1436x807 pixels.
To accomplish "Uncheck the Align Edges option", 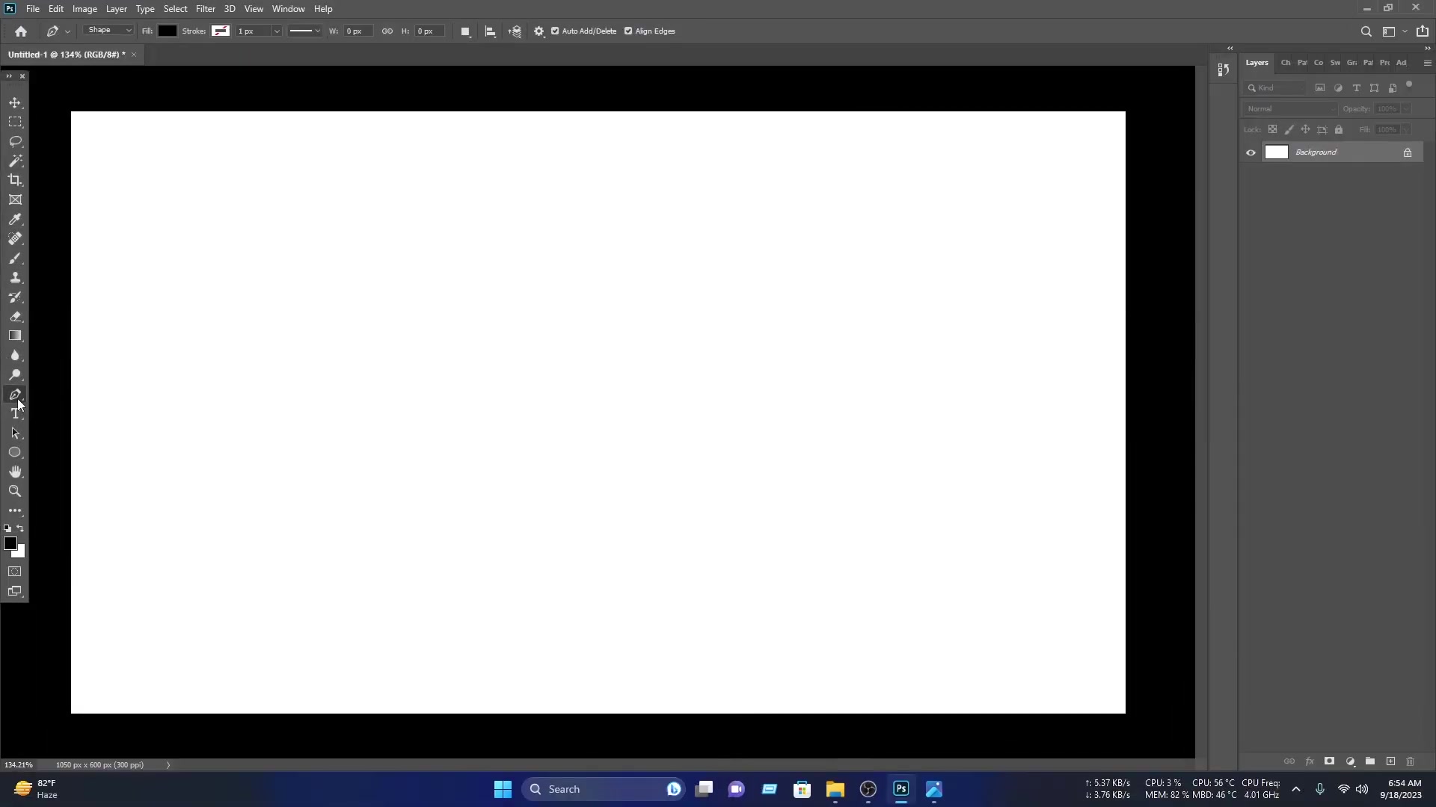I will click(x=628, y=31).
